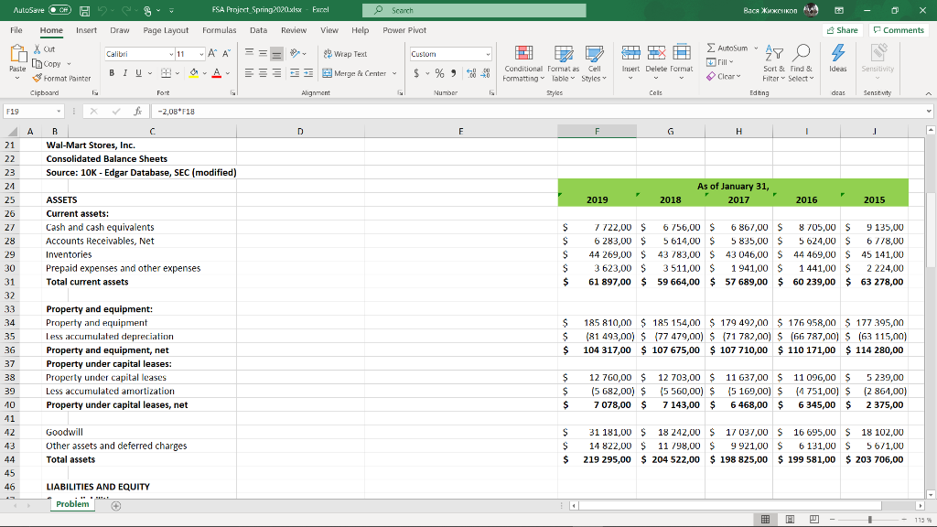Open Merge & Center dropdown arrow
937x527 pixels.
[394, 73]
